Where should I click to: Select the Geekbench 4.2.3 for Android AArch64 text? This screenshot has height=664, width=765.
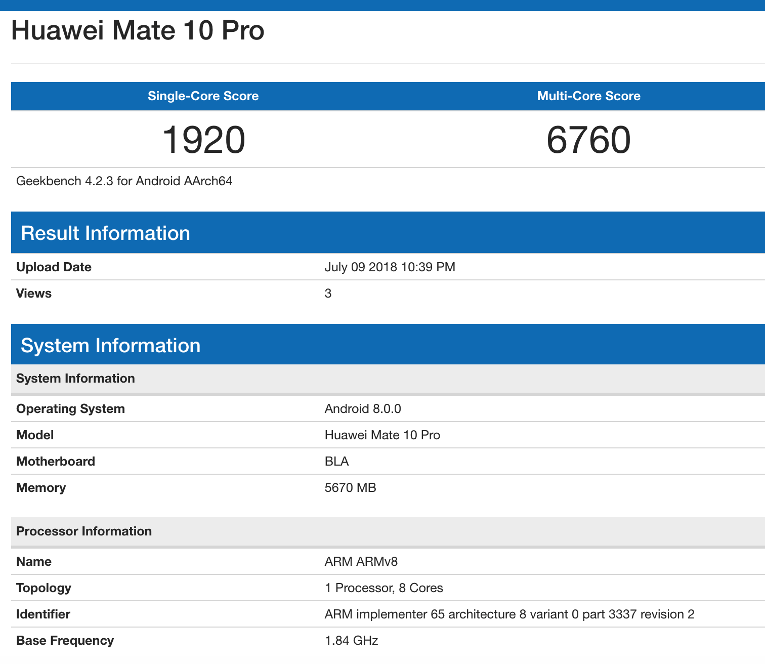point(124,181)
